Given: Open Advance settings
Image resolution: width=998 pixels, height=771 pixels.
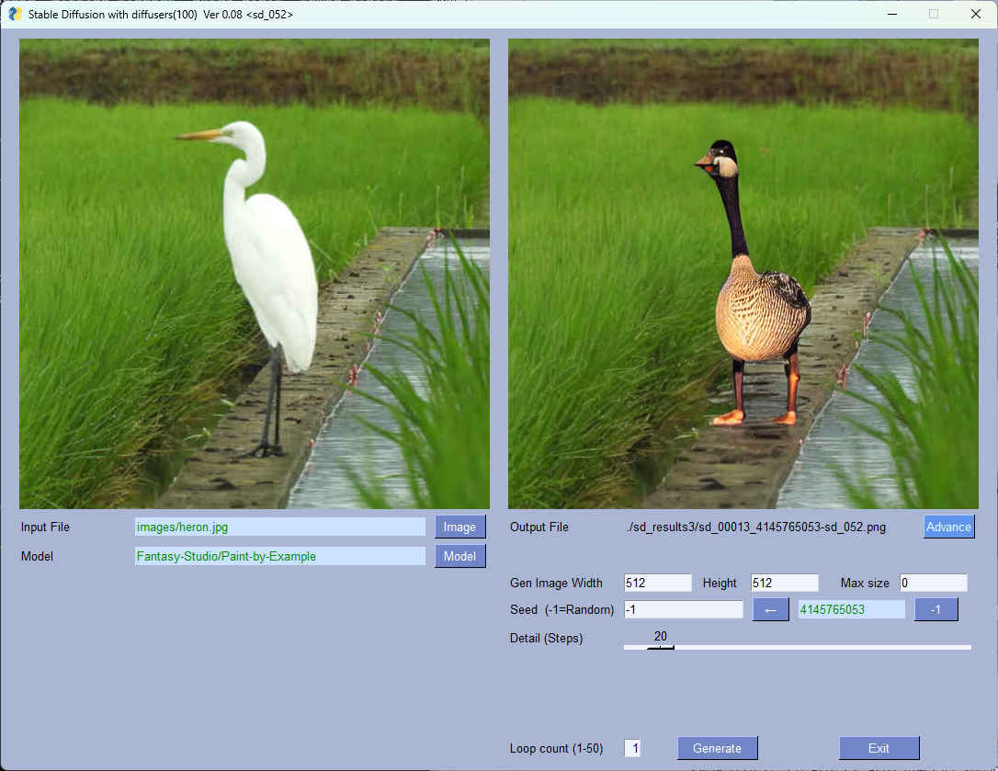Looking at the screenshot, I should [x=948, y=527].
